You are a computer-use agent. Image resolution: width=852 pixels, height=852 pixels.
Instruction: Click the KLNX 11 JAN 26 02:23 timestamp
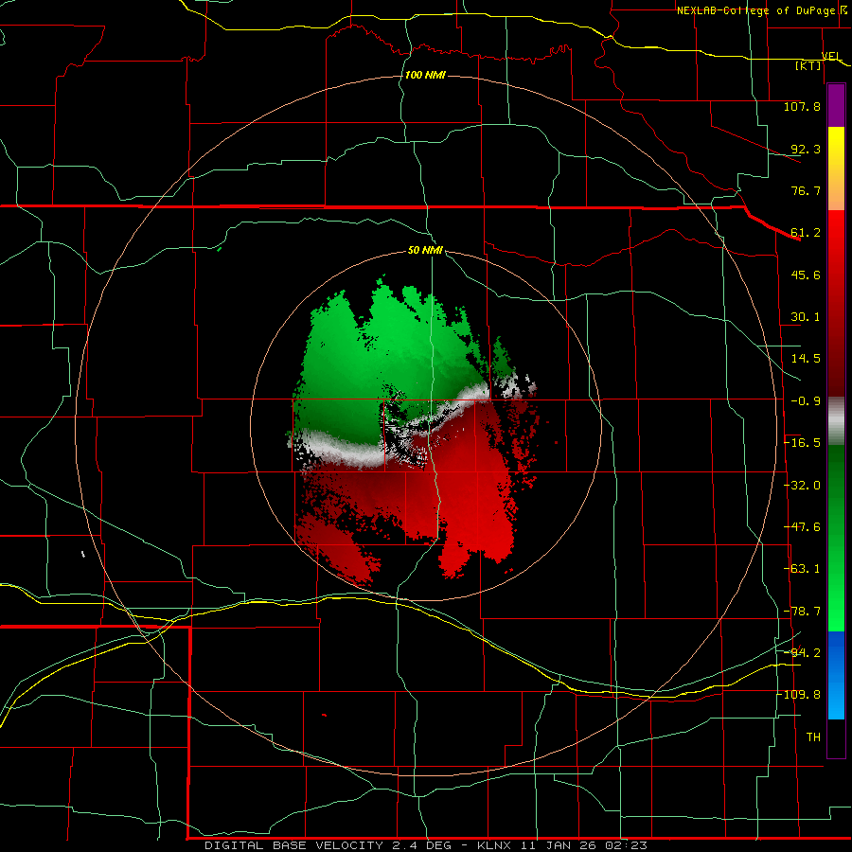pyautogui.click(x=562, y=845)
